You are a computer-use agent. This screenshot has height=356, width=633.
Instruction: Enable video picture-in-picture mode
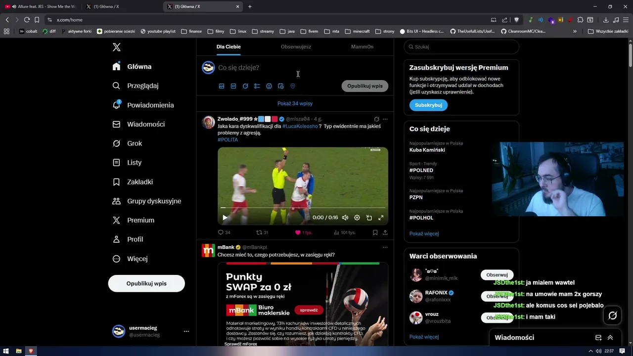tap(369, 218)
